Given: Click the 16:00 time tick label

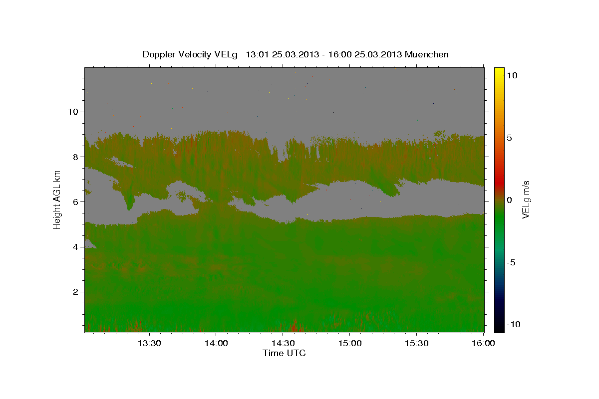Looking at the screenshot, I should pos(483,343).
